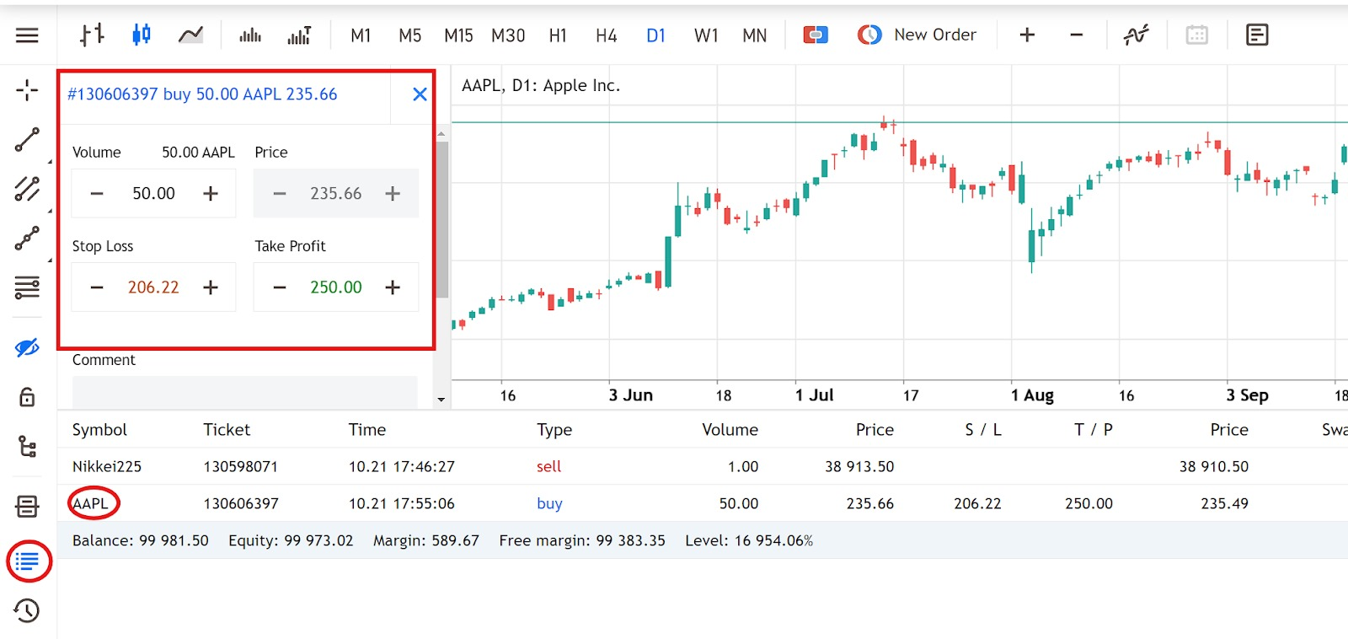
Task: Switch to line chart type
Action: click(x=190, y=35)
